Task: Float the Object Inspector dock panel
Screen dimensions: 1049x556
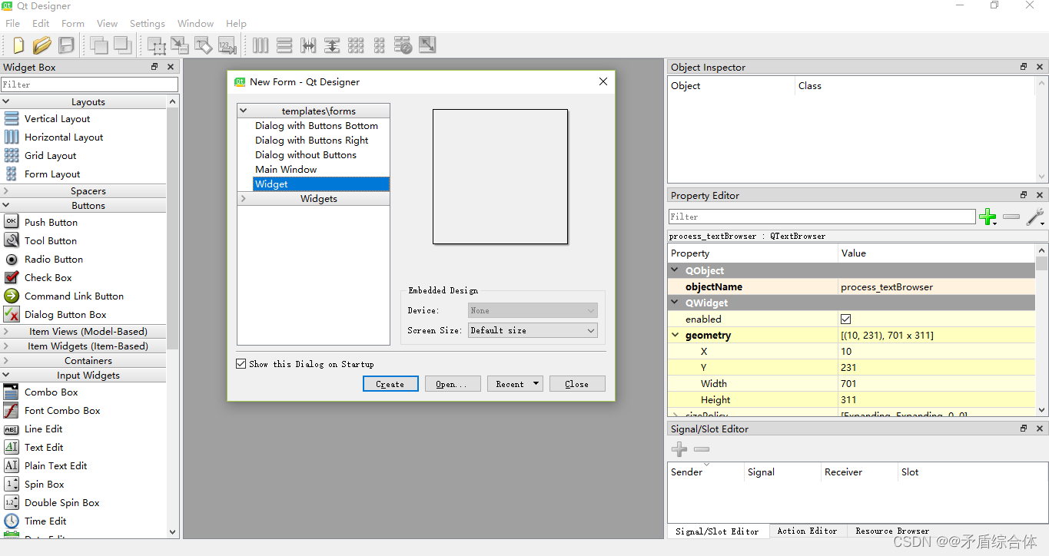Action: 1024,67
